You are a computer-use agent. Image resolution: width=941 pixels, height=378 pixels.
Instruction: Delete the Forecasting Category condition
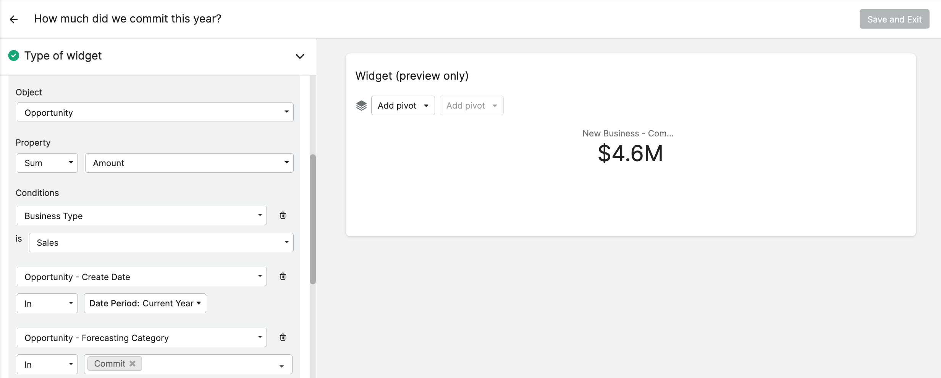pos(283,337)
